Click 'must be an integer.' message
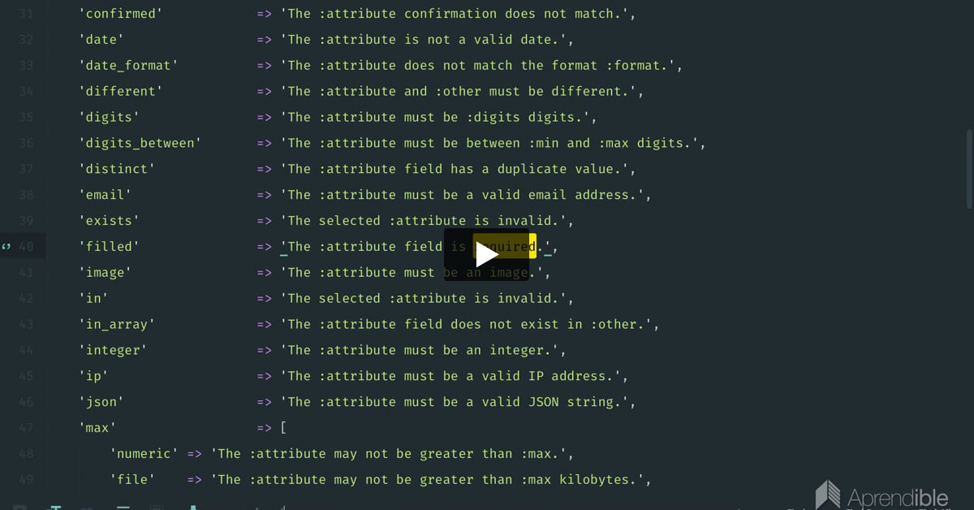This screenshot has width=974, height=510. click(x=481, y=351)
